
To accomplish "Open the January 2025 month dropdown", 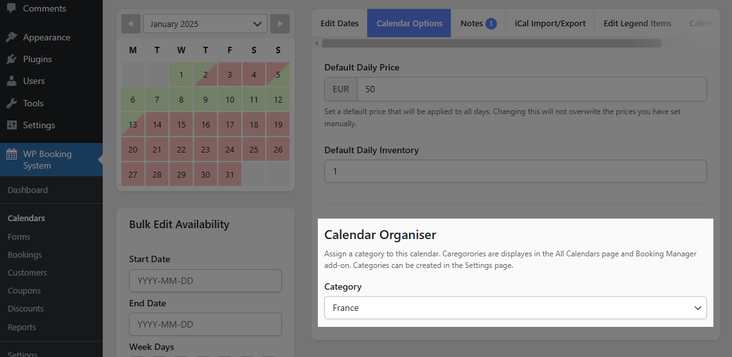I will (205, 24).
